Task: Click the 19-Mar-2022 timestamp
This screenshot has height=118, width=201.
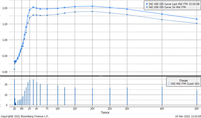Action: [x=188, y=116]
